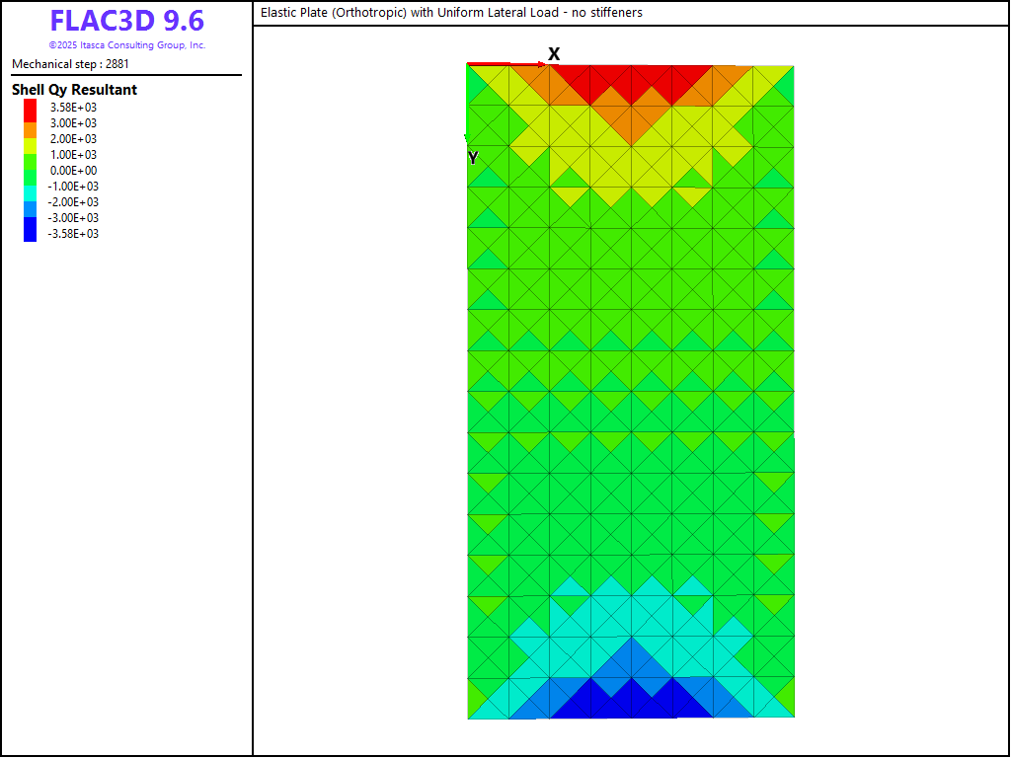This screenshot has width=1011, height=758.
Task: Click the Shell Qy Resultant legend heading
Action: [x=74, y=90]
